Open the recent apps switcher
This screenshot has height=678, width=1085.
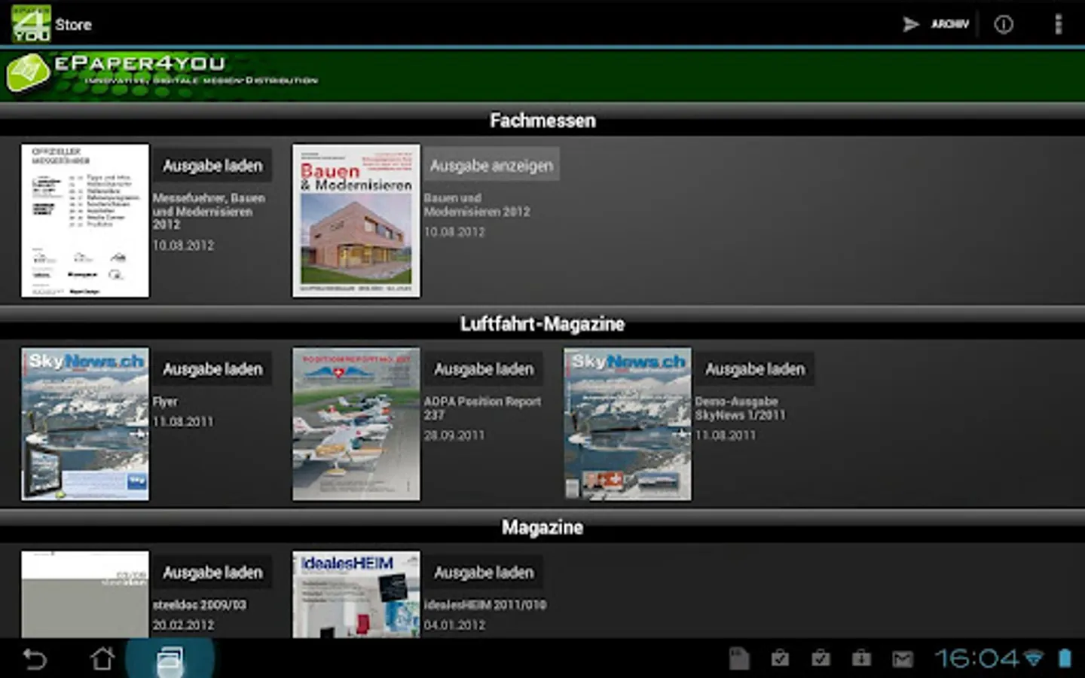click(x=170, y=659)
